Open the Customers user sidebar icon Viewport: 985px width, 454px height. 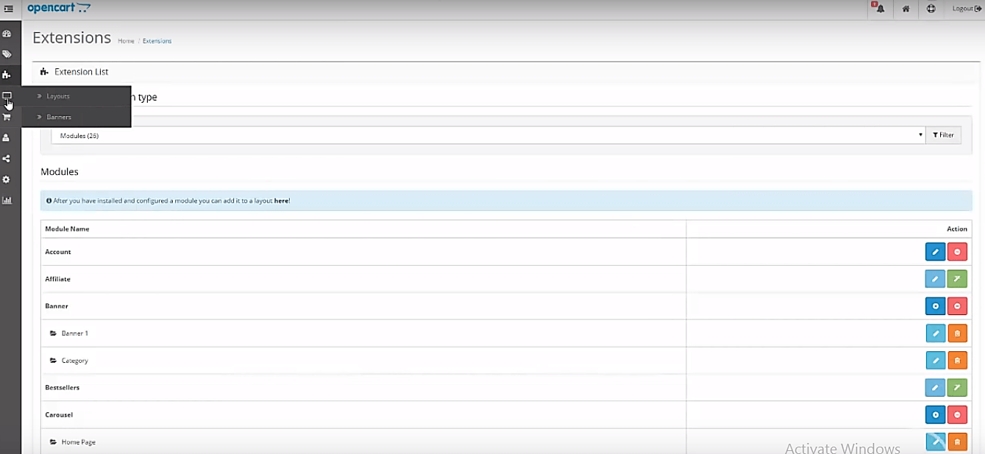click(x=7, y=137)
